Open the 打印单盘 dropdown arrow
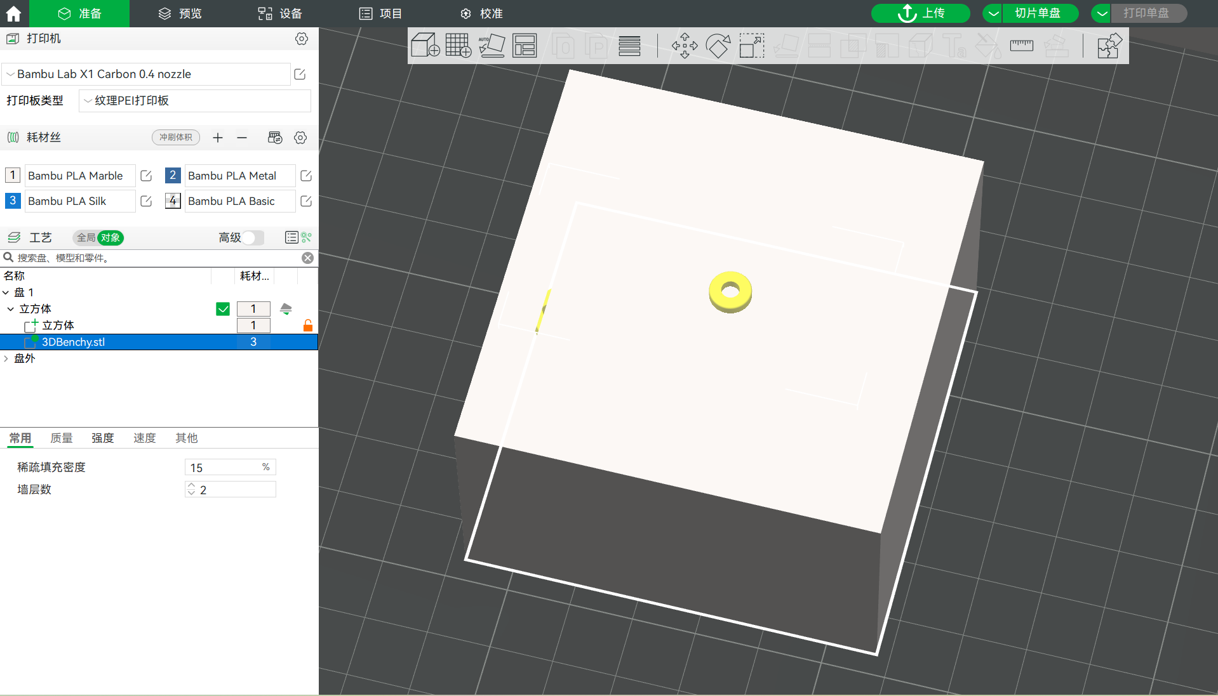 1102,13
